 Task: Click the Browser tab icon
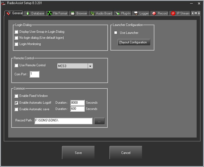[73, 13]
